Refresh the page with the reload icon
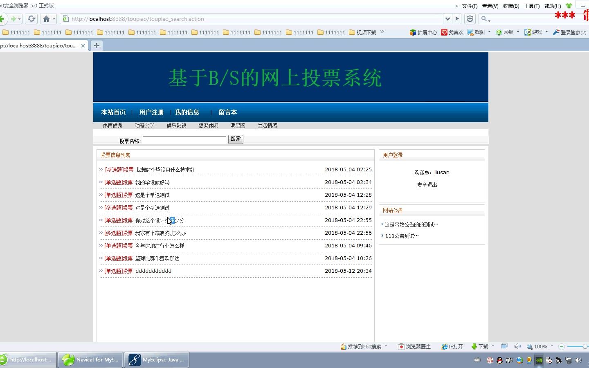Image resolution: width=589 pixels, height=368 pixels. coord(31,19)
